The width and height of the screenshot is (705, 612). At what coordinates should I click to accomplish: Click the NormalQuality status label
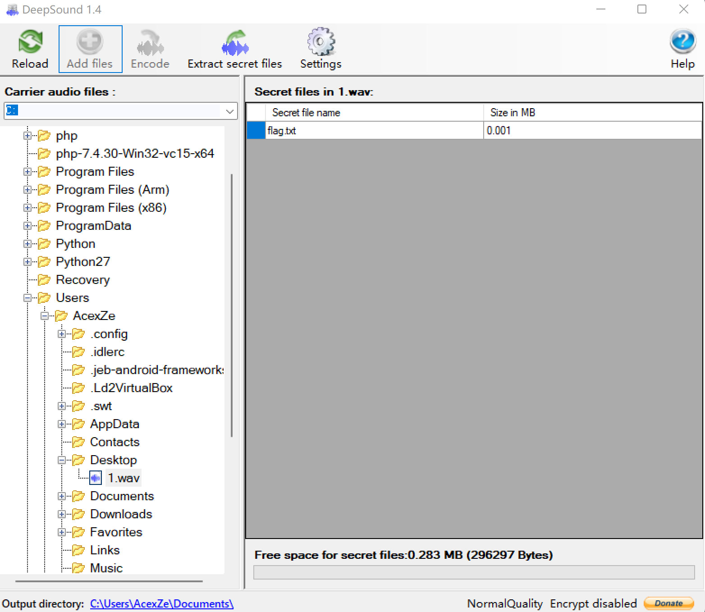[505, 603]
